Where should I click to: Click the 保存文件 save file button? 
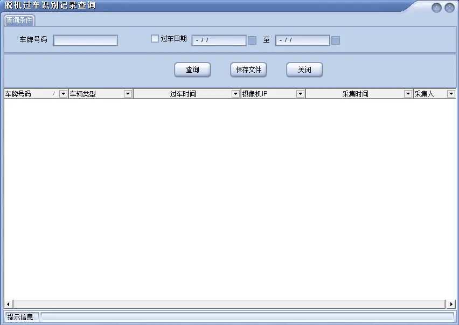tap(248, 70)
